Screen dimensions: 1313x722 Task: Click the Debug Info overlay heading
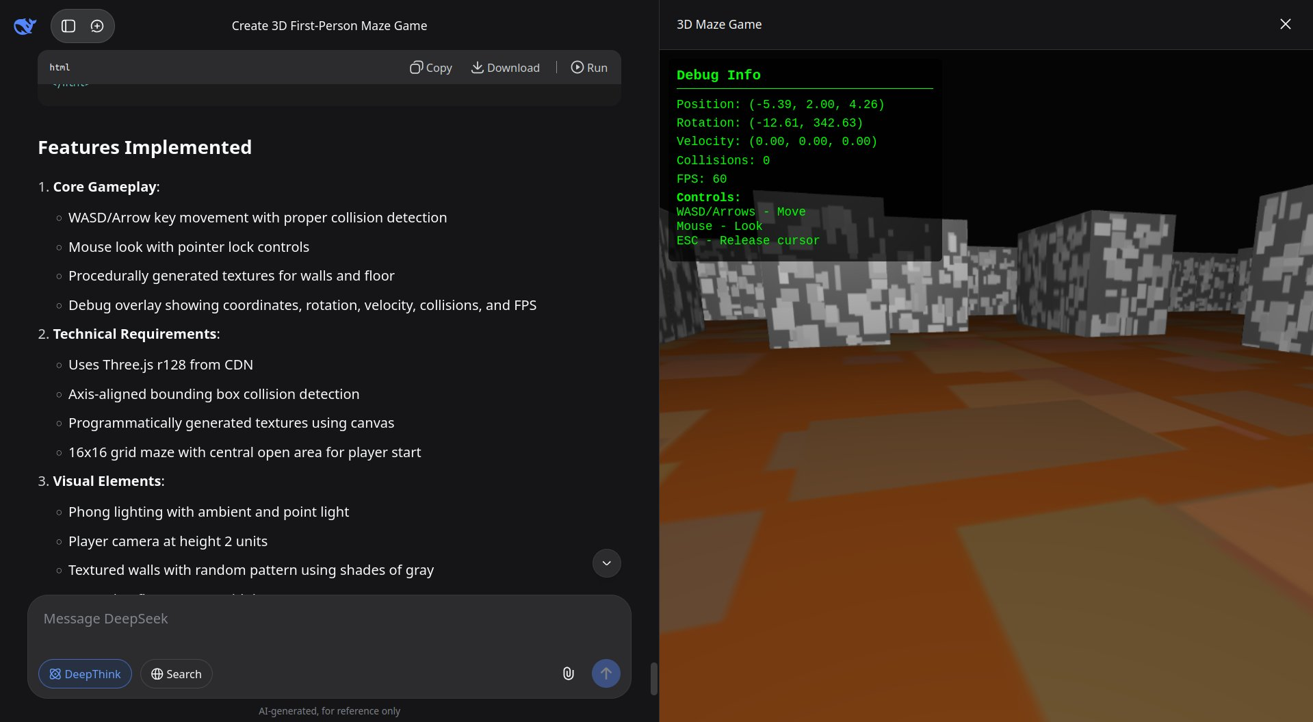click(718, 75)
